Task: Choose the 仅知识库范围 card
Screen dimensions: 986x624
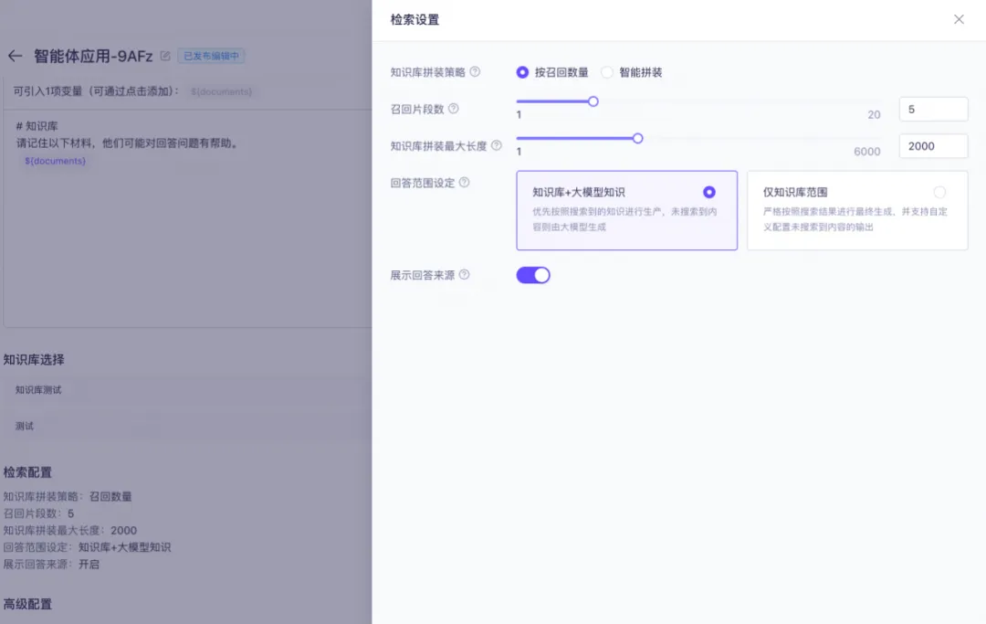Action: 857,210
